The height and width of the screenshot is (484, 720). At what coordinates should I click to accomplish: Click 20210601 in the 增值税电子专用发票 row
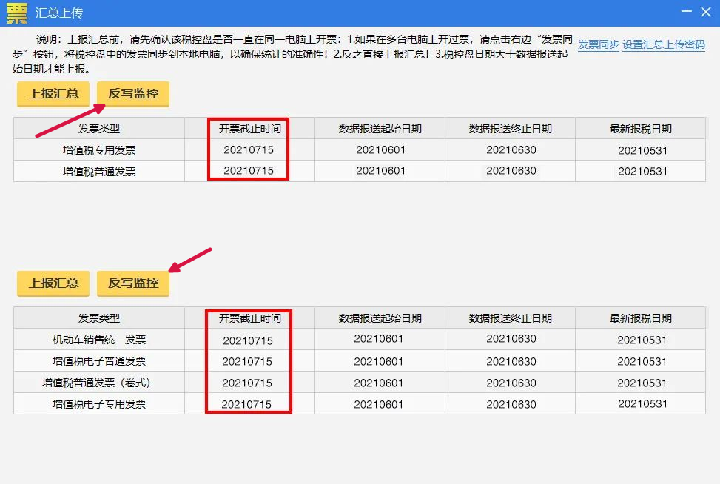point(378,404)
